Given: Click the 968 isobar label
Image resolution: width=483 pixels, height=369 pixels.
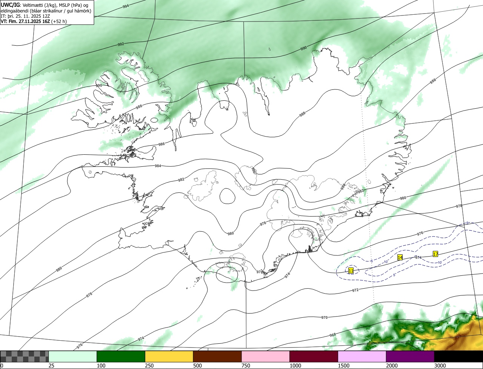Looking at the screenshot, I should click(x=332, y=335).
